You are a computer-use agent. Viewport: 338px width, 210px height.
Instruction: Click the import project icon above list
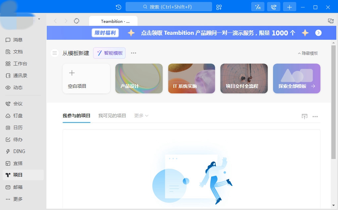point(305,117)
